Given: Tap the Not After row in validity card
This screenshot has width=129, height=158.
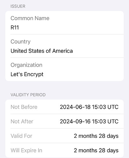Looking at the screenshot, I should pos(64,121).
